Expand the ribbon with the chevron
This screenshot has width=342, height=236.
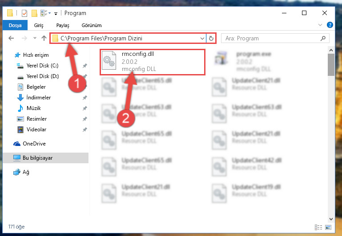[320, 25]
